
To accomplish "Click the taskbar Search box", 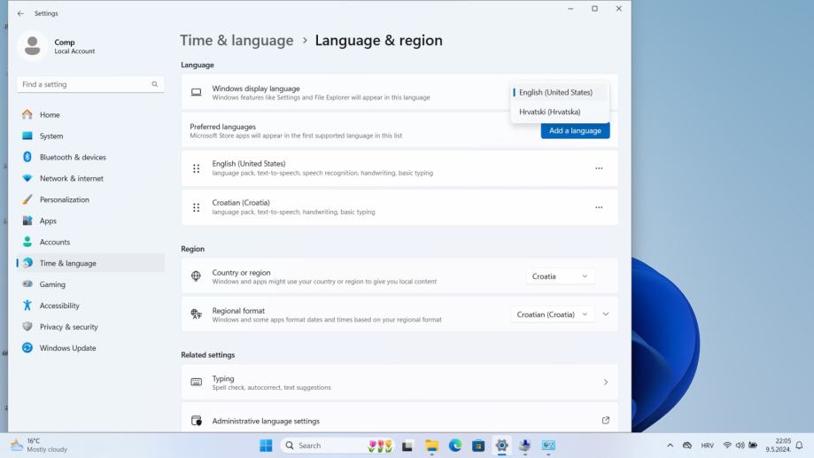I will click(x=337, y=446).
